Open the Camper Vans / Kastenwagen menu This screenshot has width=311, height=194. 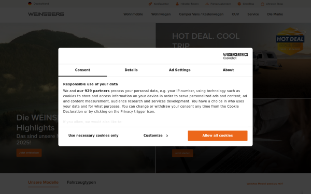coord(201,14)
